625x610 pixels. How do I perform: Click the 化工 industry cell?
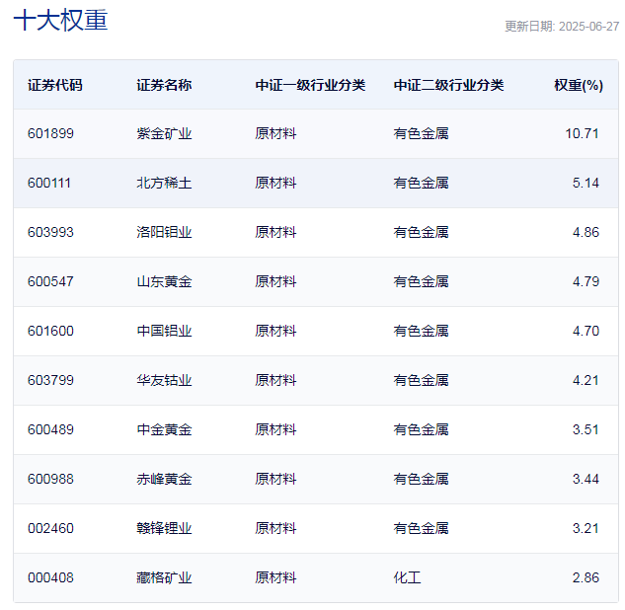pos(407,577)
